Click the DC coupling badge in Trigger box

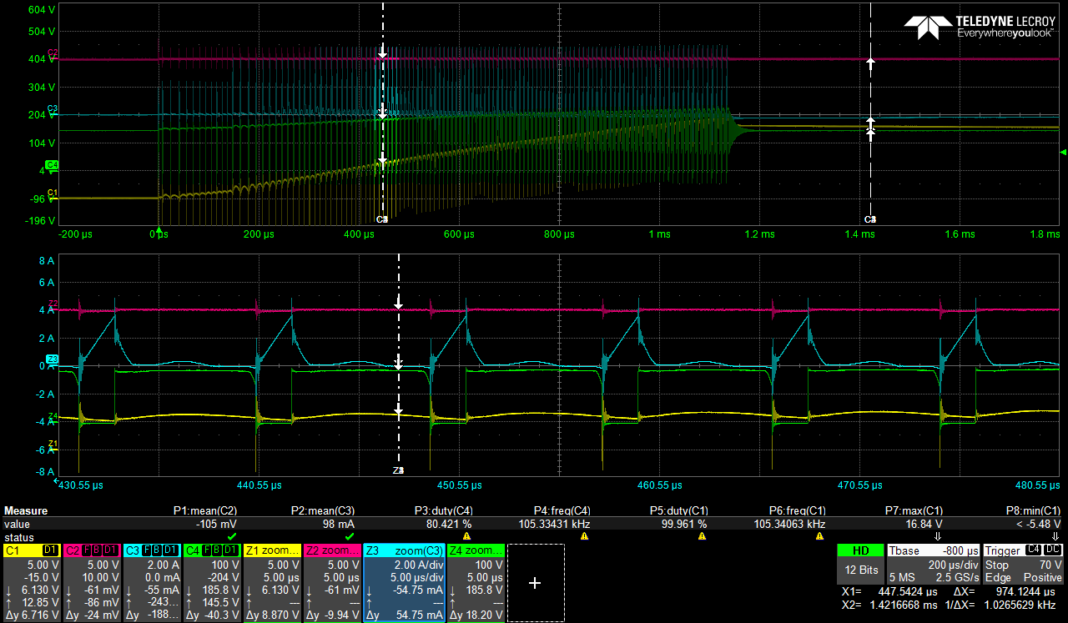[1053, 550]
